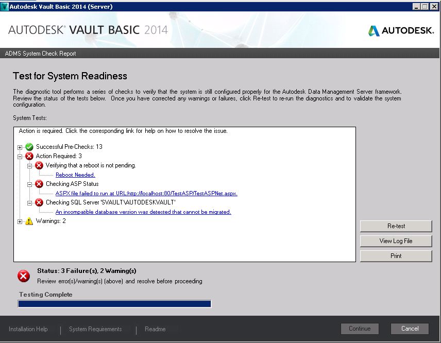Select 'Successful Pre-Checks: 13' tree row text

click(x=69, y=147)
